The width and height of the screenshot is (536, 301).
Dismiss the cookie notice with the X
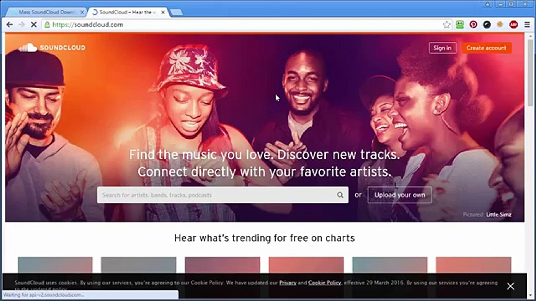point(510,286)
